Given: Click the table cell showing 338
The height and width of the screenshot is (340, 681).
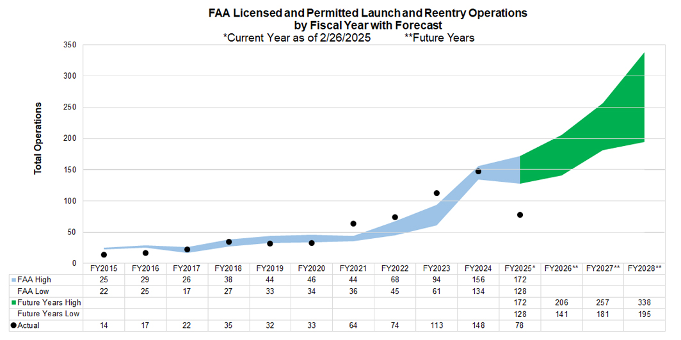Looking at the screenshot, I should 645,303.
